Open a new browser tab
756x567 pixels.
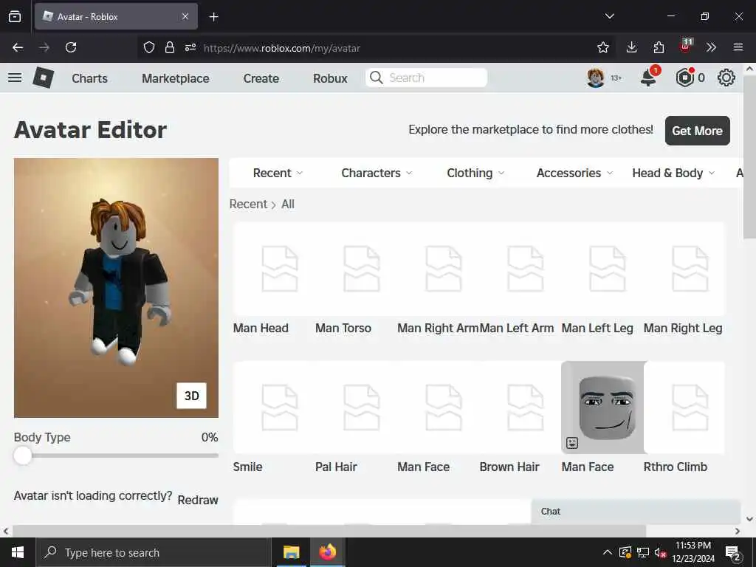(214, 17)
